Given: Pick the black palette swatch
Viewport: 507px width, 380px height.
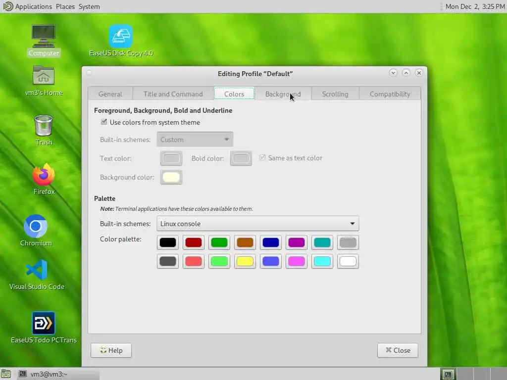Looking at the screenshot, I should tap(167, 242).
